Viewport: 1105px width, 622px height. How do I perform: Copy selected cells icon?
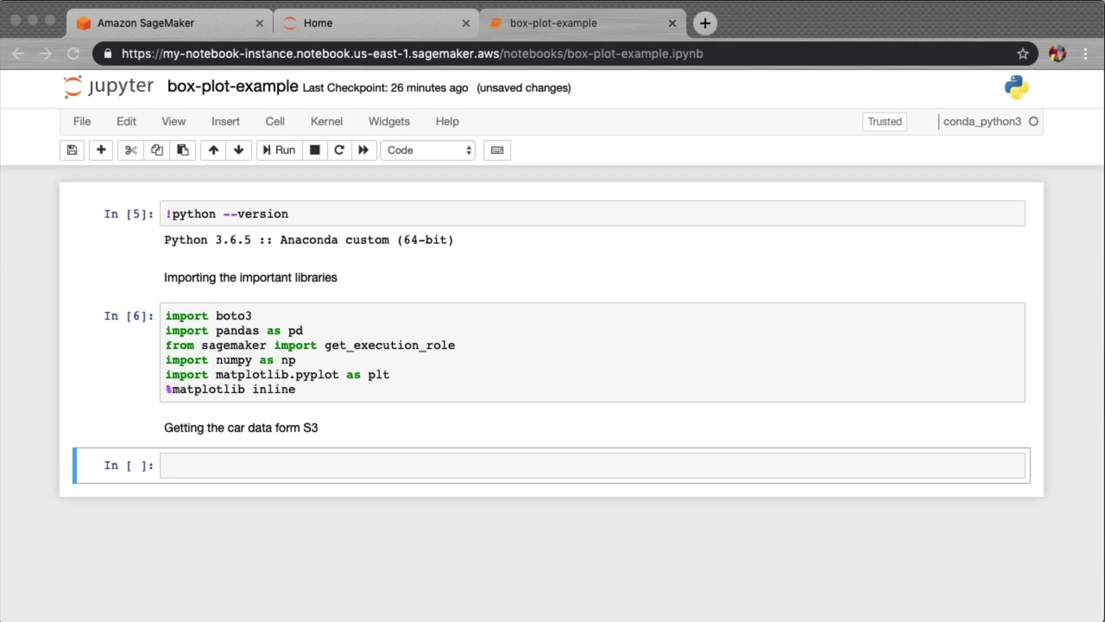tap(157, 150)
